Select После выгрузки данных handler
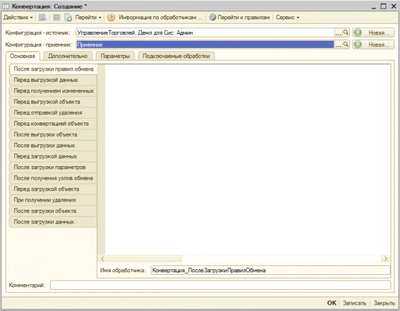400x311 pixels. [53, 146]
